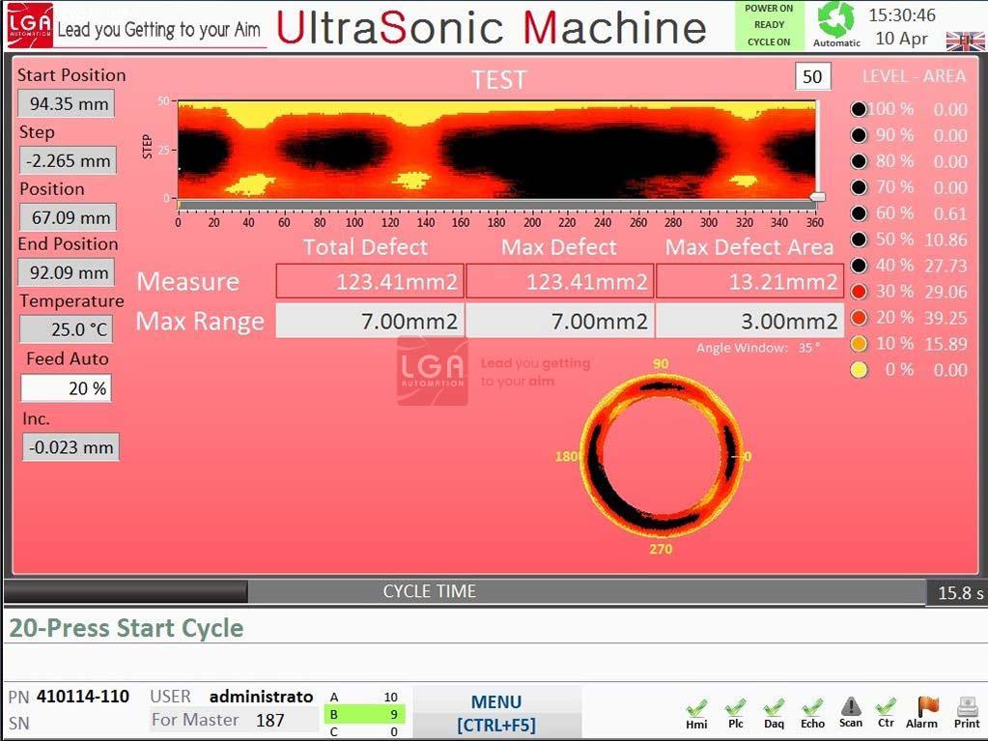
Task: Click the Temperature 25.0 °C field
Action: click(67, 328)
